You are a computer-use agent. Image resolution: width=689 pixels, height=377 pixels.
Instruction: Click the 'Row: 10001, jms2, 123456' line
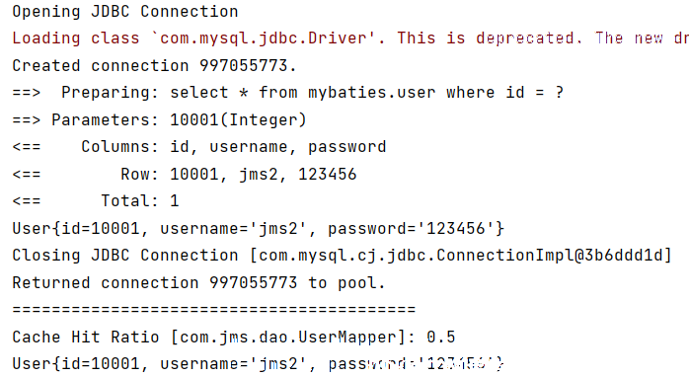pos(185,175)
